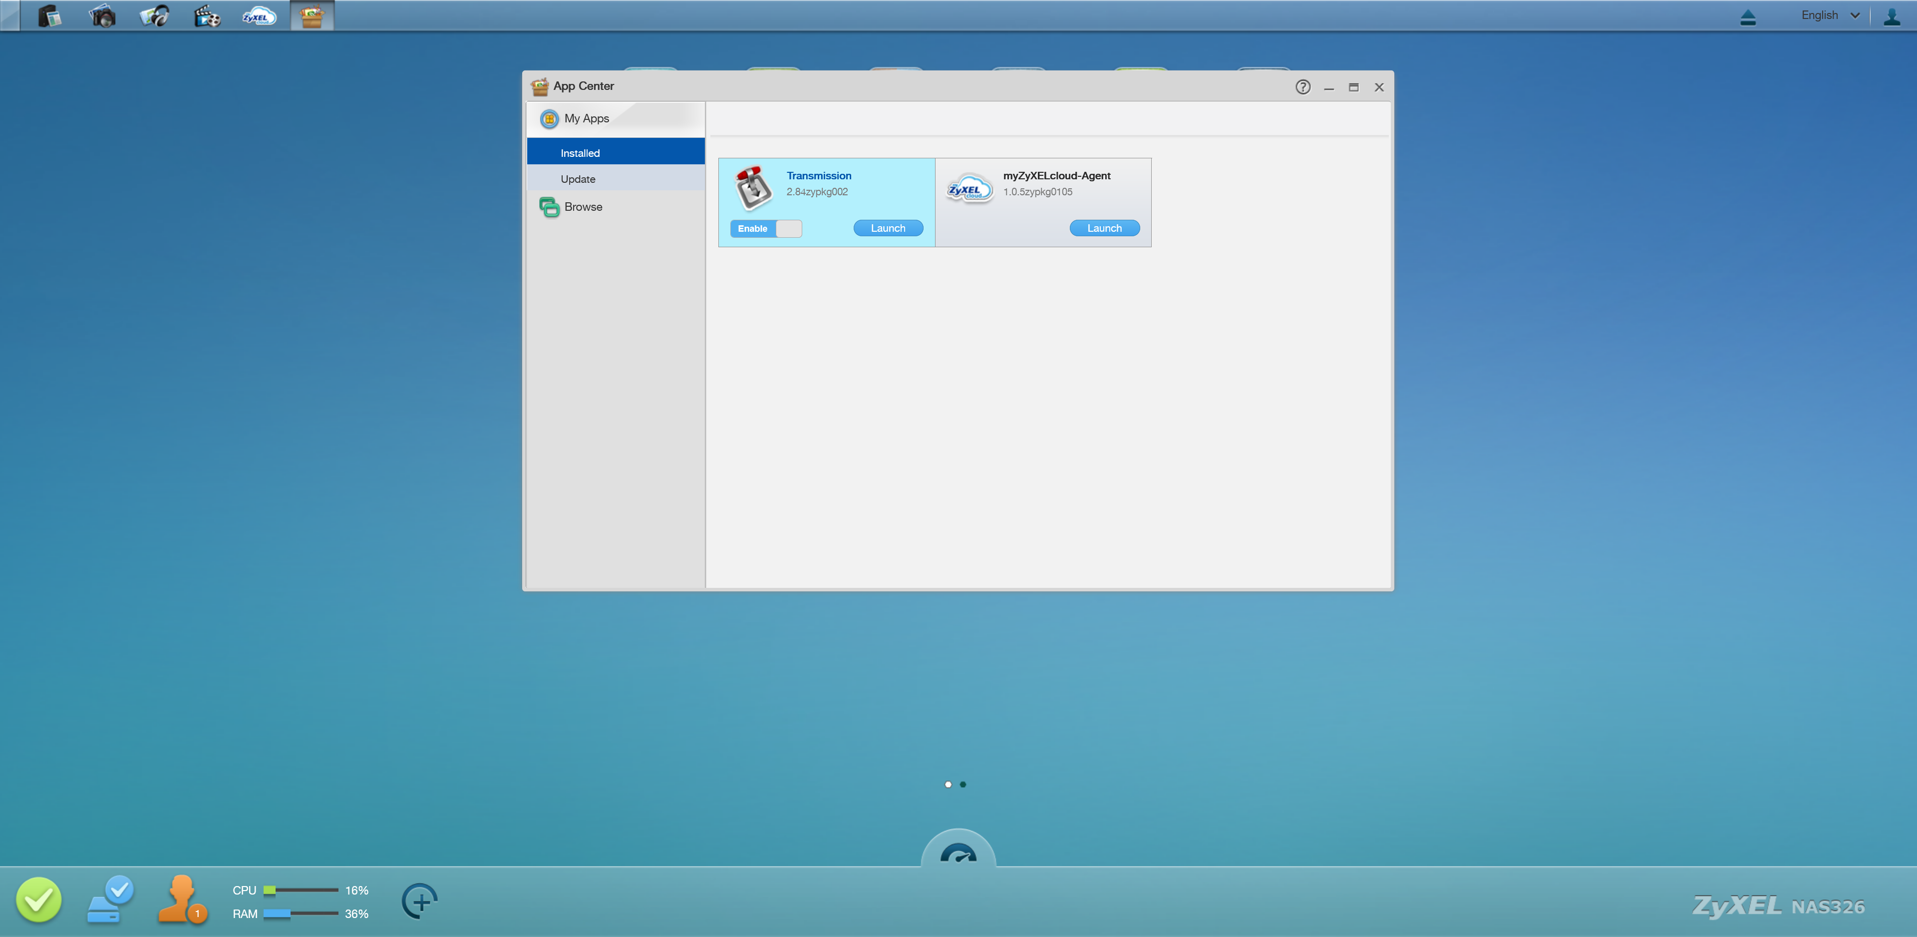Open the Installed section
1917x937 pixels.
[x=616, y=152]
